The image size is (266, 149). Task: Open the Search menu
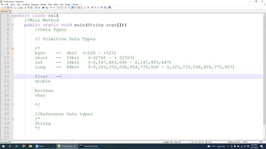tap(12, 5)
